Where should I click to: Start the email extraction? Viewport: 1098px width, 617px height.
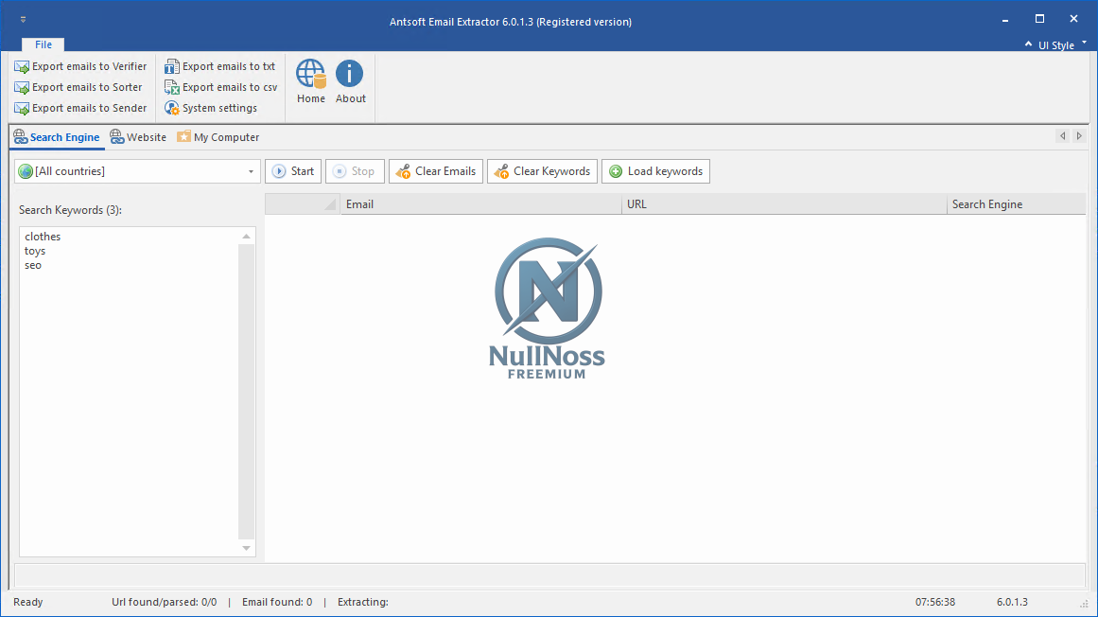coord(293,171)
